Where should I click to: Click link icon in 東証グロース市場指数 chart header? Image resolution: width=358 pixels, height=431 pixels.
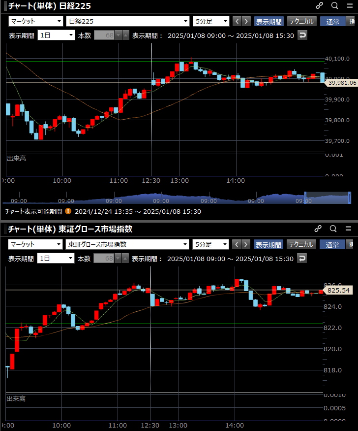click(x=318, y=229)
